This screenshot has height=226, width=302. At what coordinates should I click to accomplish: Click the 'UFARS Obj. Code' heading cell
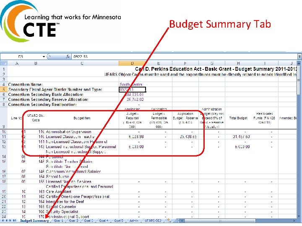(36, 118)
